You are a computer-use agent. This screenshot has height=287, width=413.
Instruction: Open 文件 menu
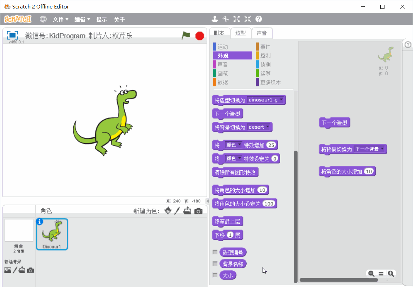coord(61,19)
